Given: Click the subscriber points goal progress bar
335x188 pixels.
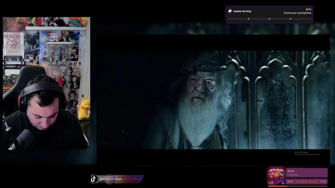Looking at the screenshot, I should click(x=269, y=19).
